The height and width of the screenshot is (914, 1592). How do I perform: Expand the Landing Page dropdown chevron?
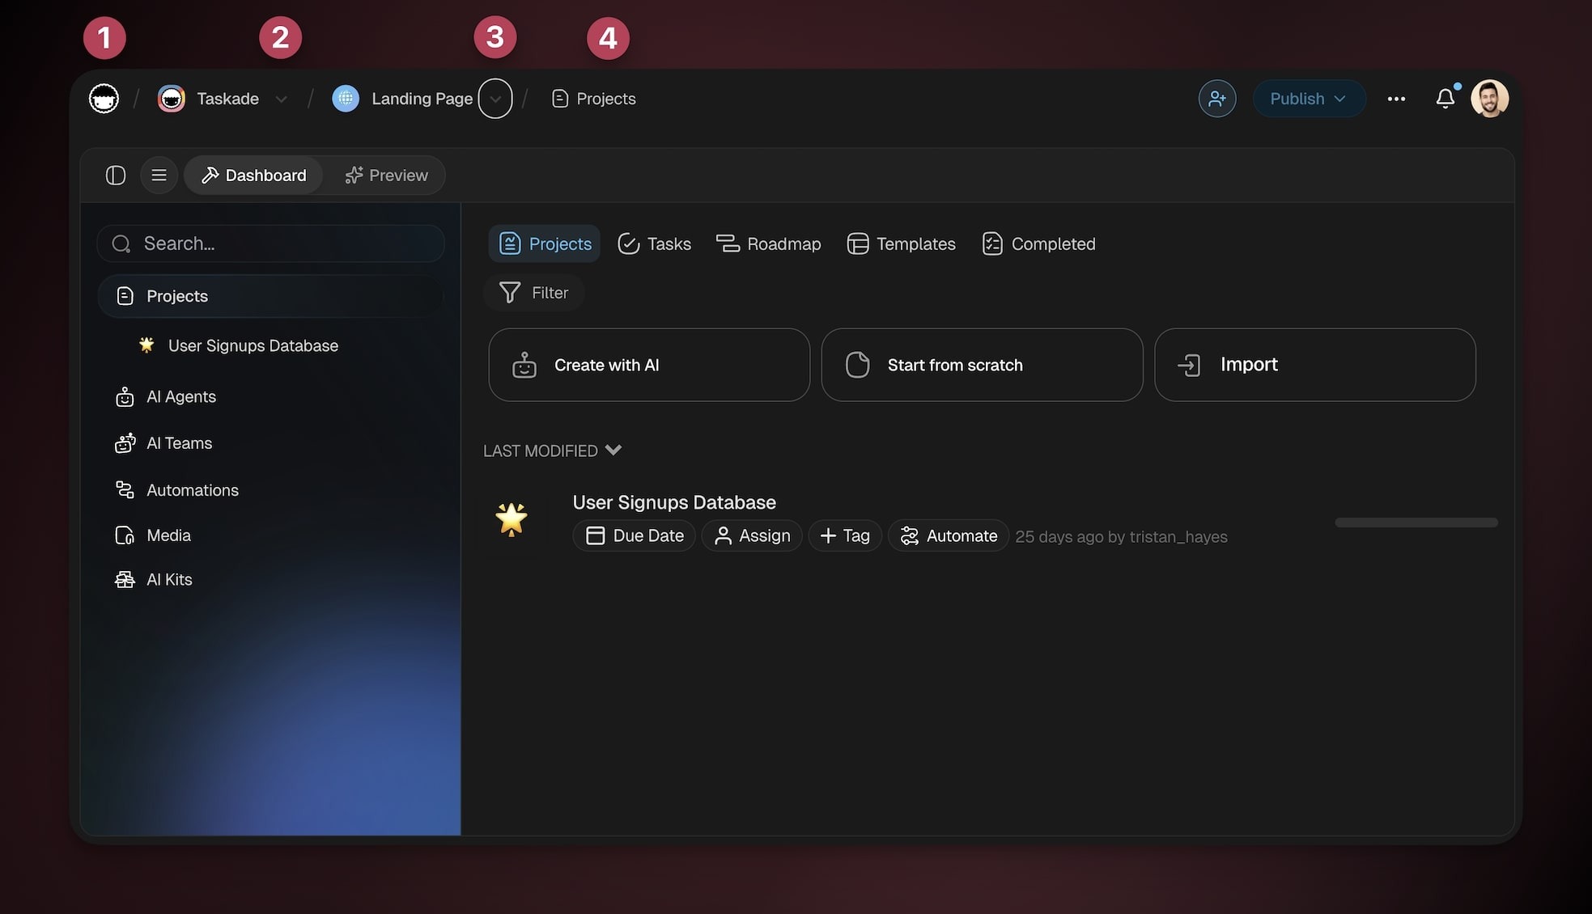495,99
